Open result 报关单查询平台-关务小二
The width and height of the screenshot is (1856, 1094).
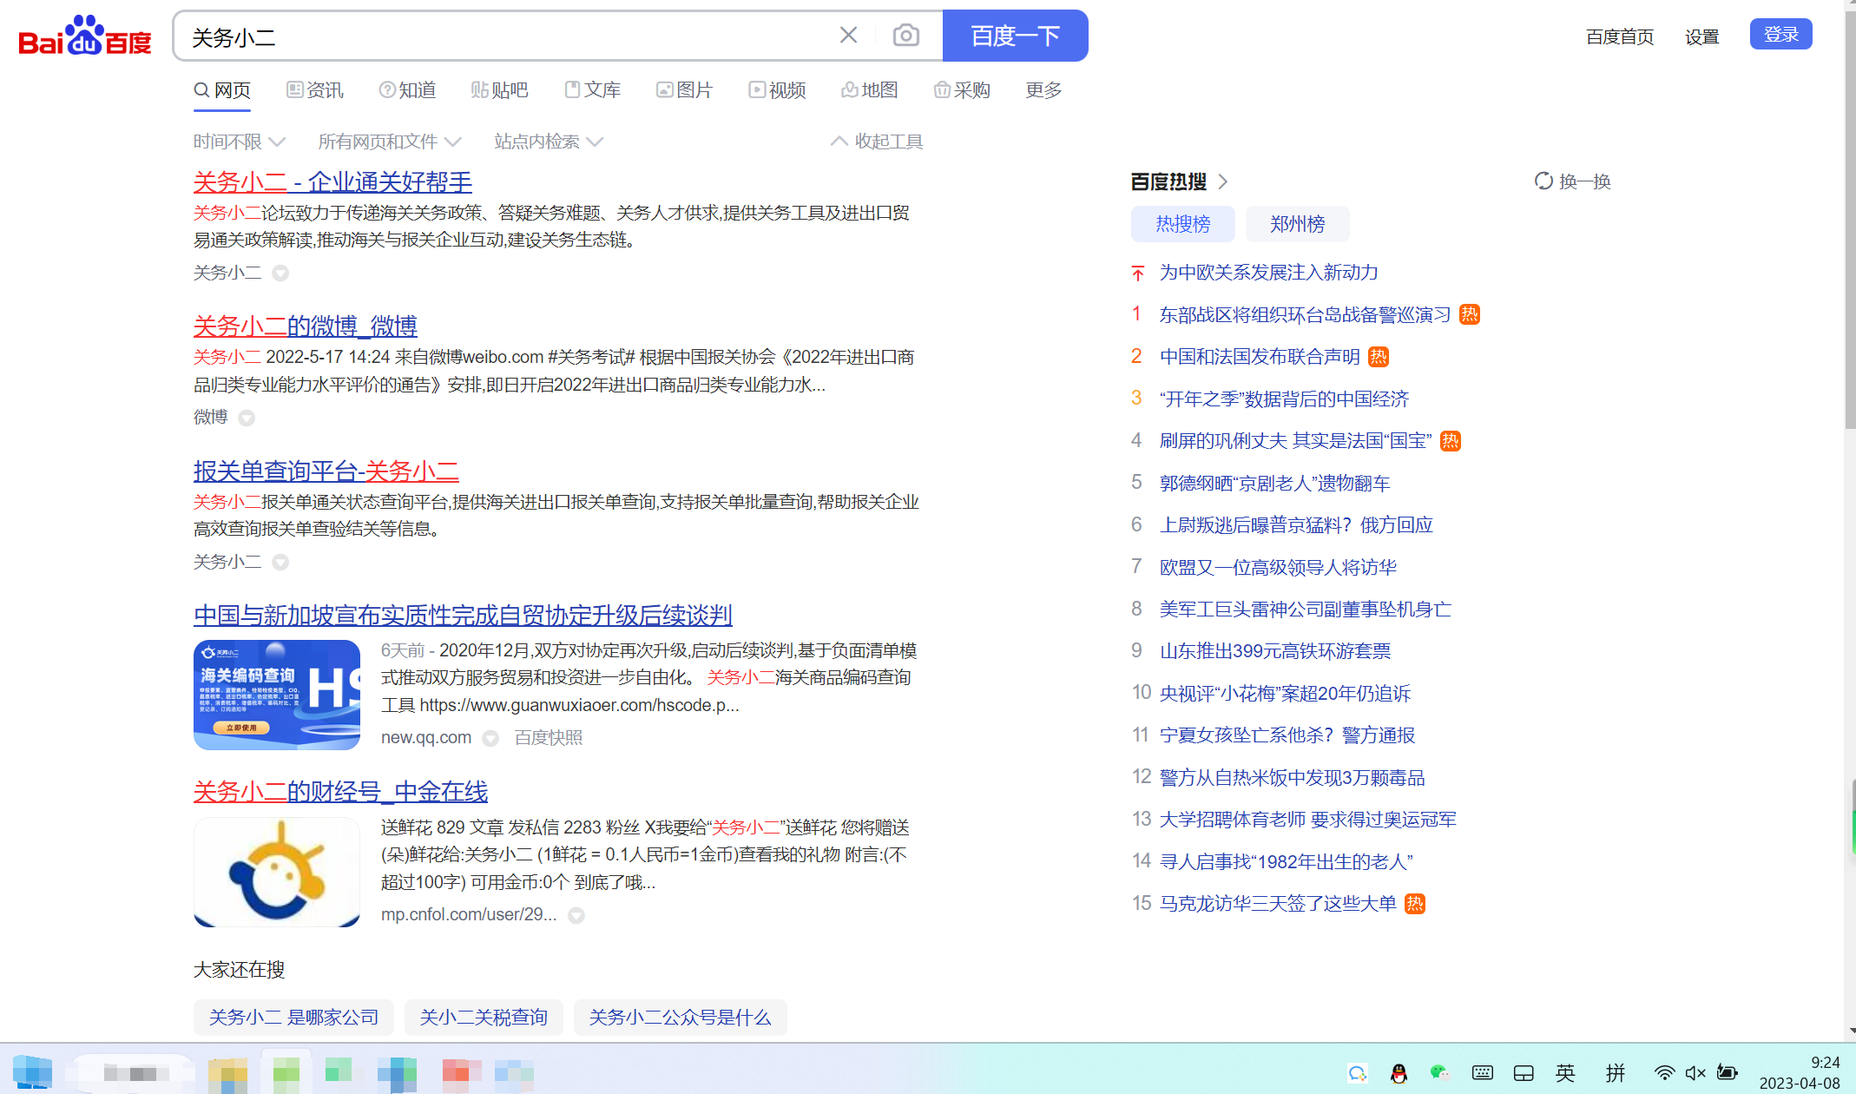326,471
